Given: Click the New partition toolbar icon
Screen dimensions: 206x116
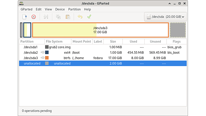Looking at the screenshot, I should click(x=25, y=17).
